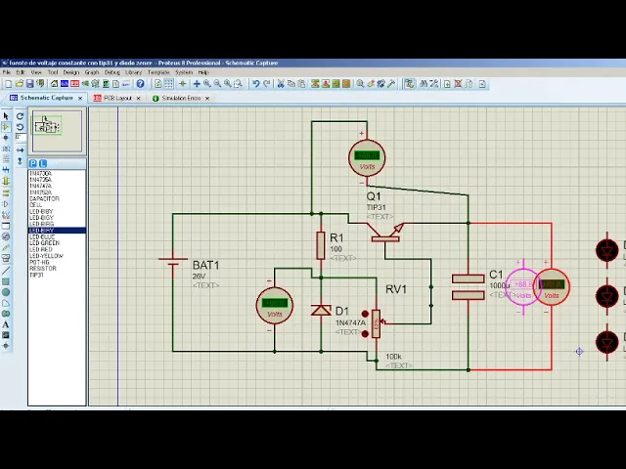626x469 pixels.
Task: Select LED-BLUE in the device list
Action: tap(57, 236)
